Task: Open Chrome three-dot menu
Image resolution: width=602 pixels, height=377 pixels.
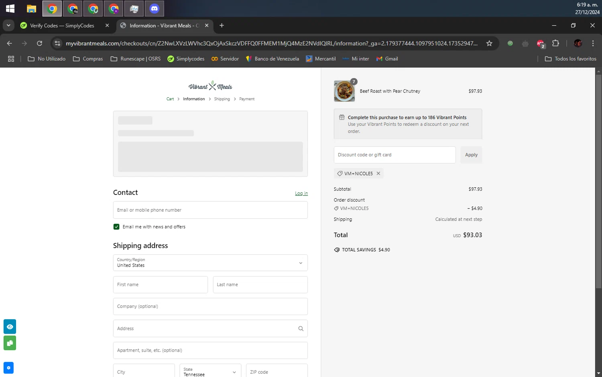Action: [x=593, y=43]
